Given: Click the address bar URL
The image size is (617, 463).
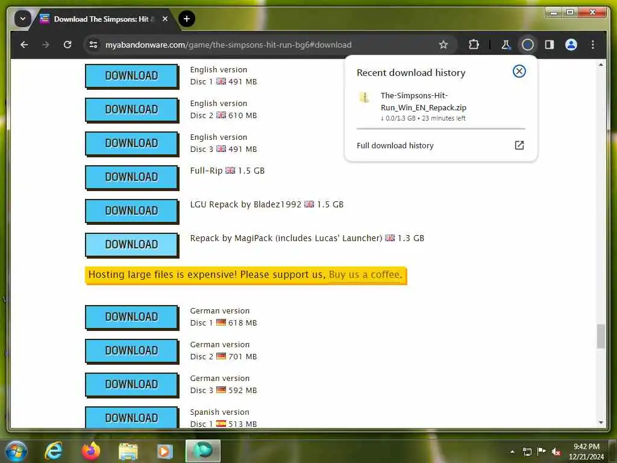Looking at the screenshot, I should [x=228, y=45].
